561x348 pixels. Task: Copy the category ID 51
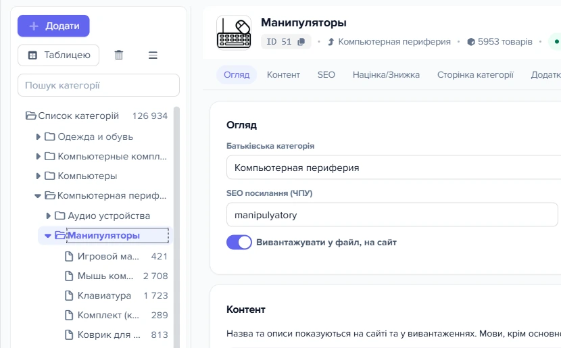tap(301, 42)
